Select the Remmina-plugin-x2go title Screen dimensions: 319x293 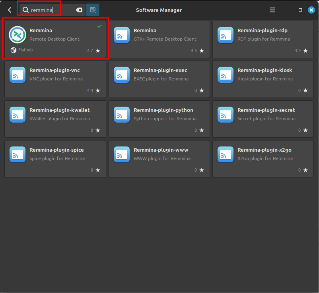click(265, 150)
